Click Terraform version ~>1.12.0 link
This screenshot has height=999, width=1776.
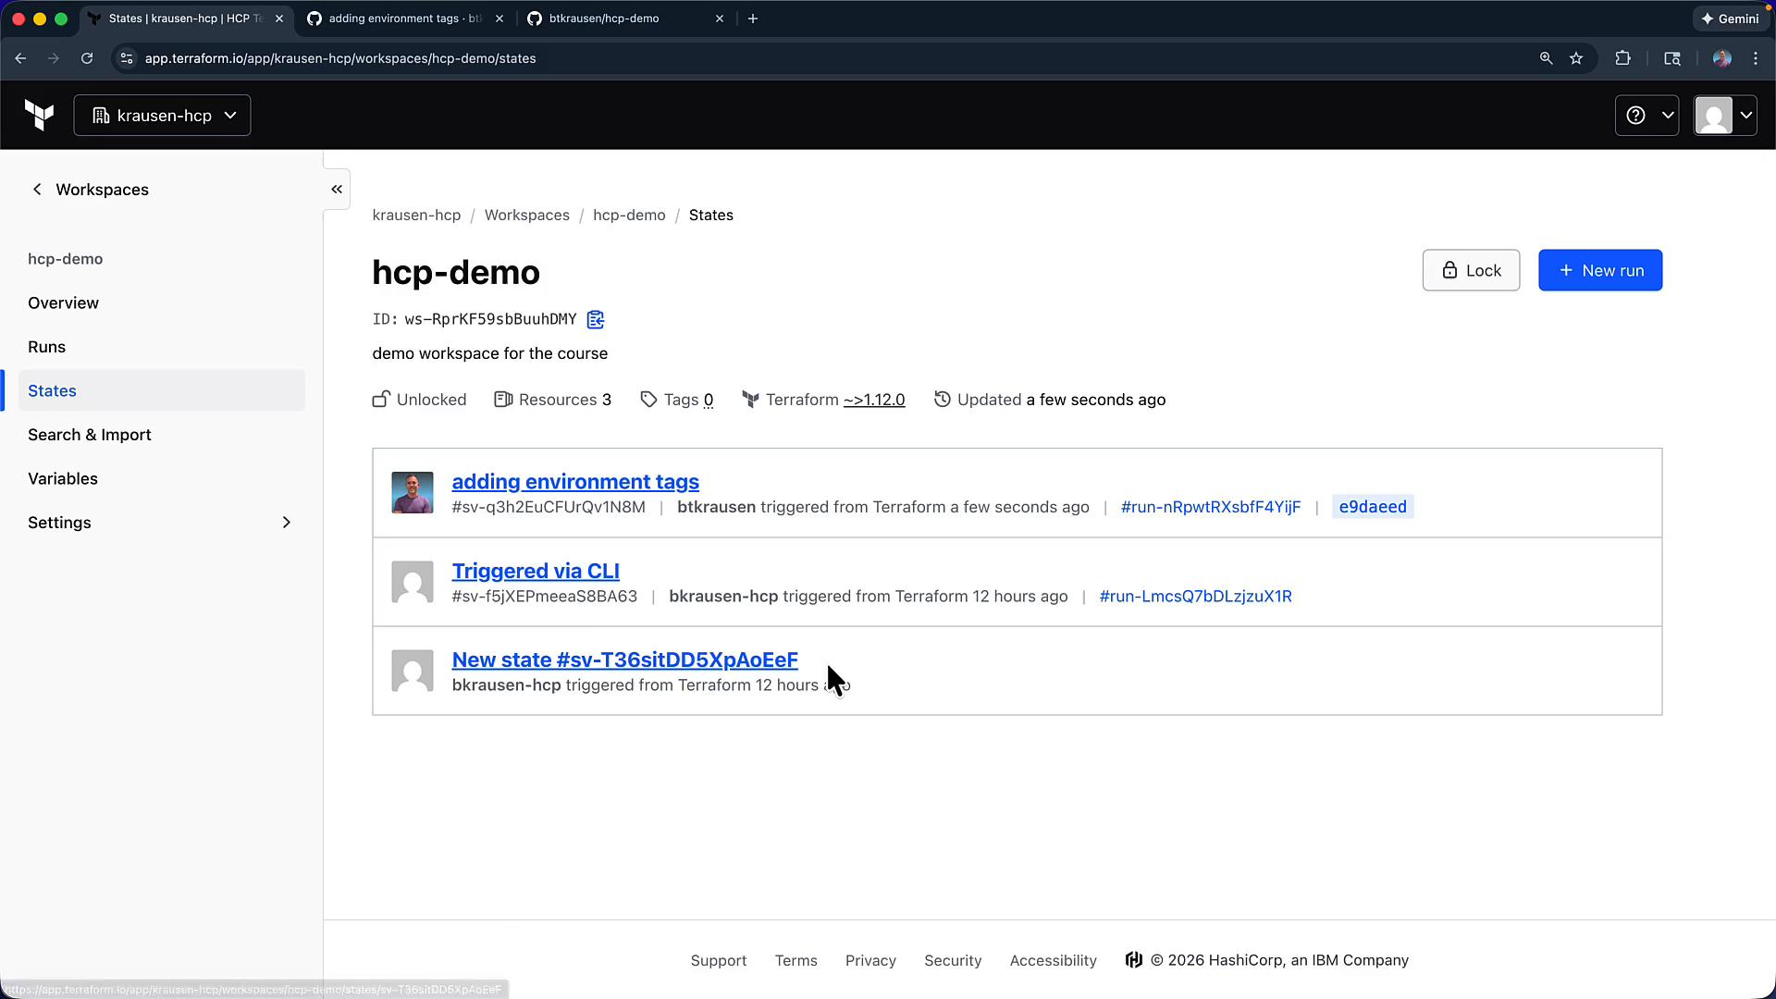874,400
